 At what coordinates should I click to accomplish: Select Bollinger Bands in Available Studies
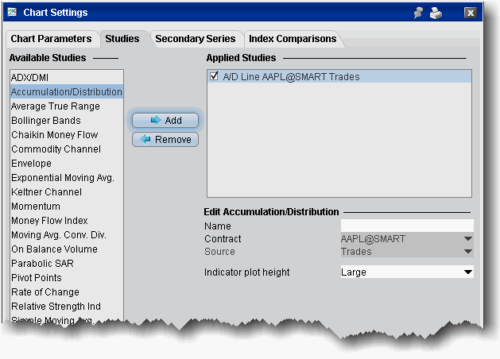[46, 121]
